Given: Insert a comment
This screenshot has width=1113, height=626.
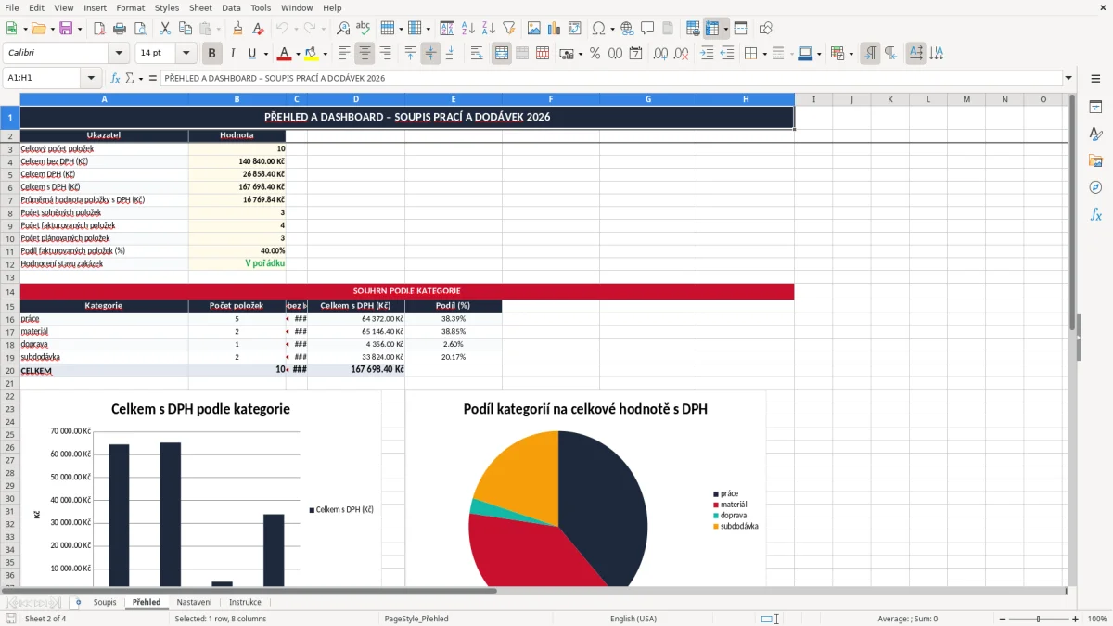Looking at the screenshot, I should [647, 29].
